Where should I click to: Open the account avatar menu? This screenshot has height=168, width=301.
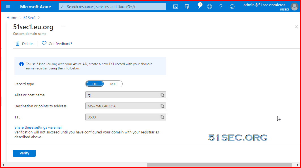pyautogui.click(x=294, y=7)
